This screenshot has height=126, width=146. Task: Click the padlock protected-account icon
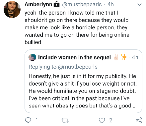(x=56, y=5)
